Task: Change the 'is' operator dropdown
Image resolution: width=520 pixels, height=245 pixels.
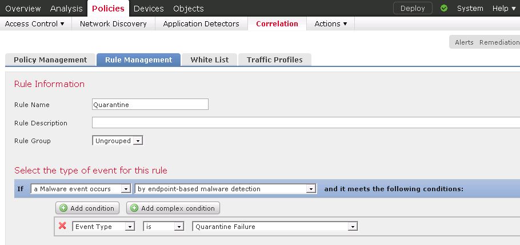Action: point(163,227)
